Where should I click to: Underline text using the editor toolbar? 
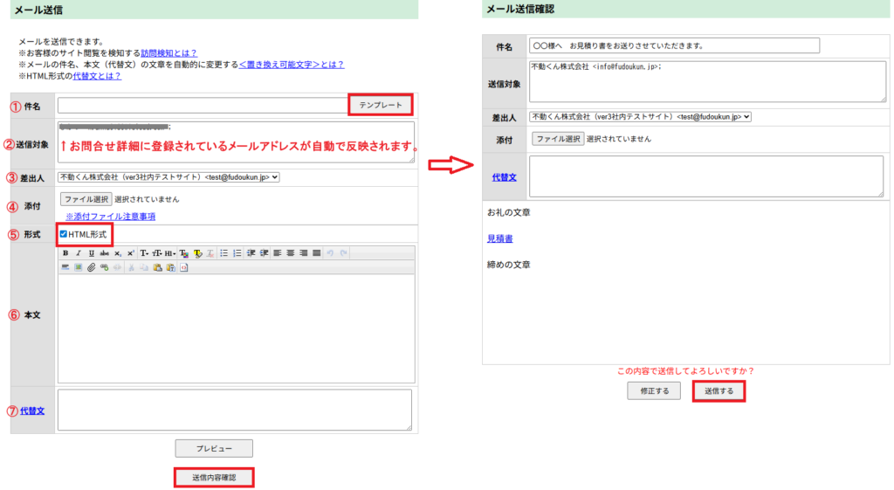(x=91, y=253)
